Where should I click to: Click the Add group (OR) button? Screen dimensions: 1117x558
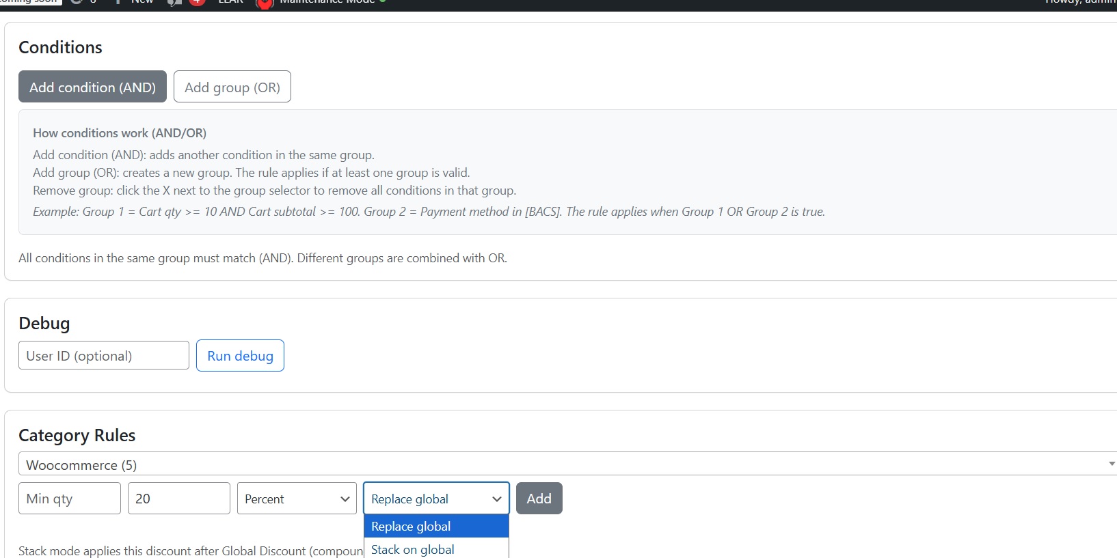pyautogui.click(x=232, y=87)
